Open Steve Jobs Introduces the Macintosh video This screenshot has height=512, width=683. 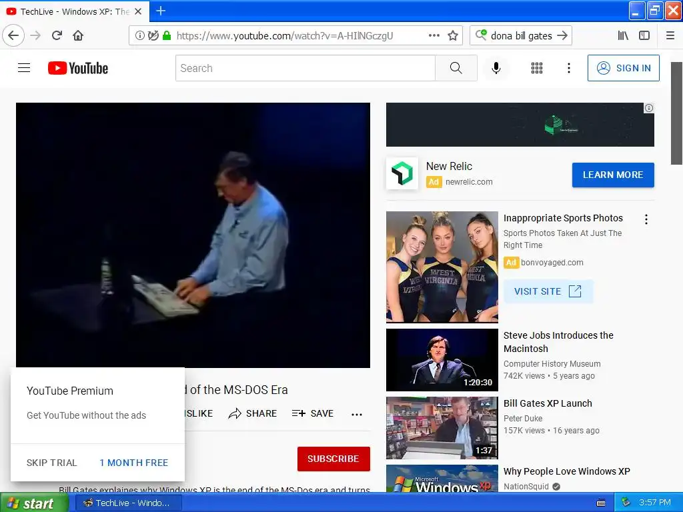pos(558,342)
